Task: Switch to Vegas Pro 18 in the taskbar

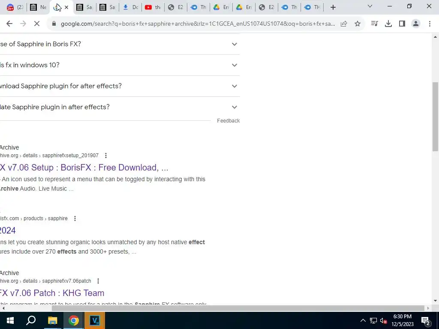Action: click(x=95, y=320)
